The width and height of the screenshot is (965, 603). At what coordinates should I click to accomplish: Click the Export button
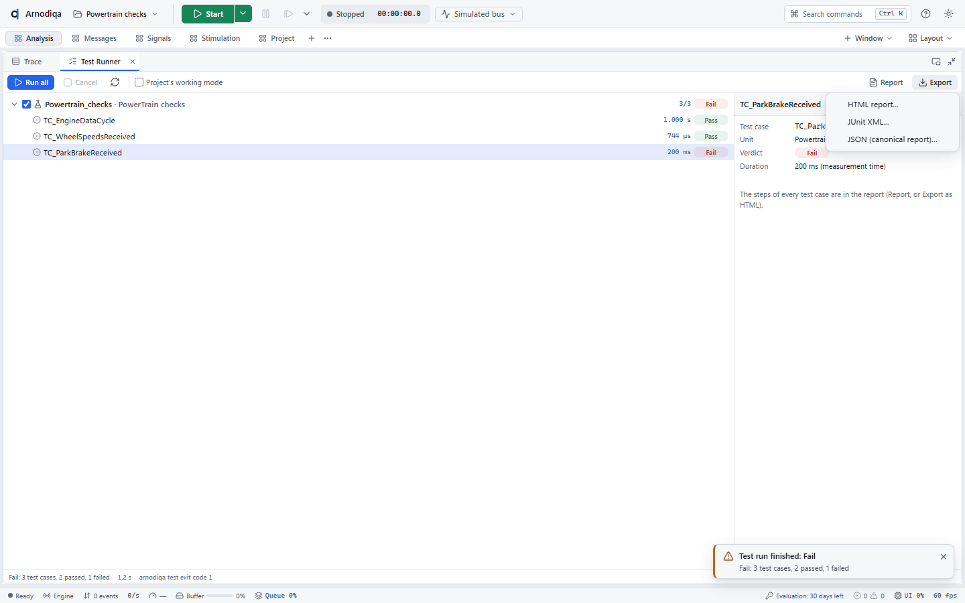pyautogui.click(x=935, y=82)
